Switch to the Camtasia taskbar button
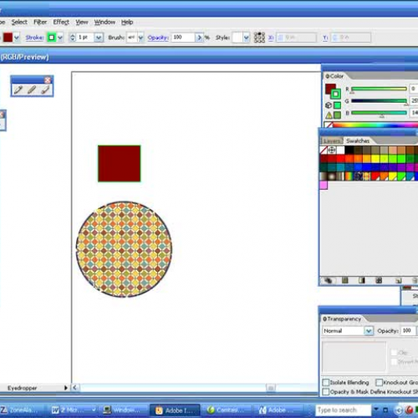 227,410
